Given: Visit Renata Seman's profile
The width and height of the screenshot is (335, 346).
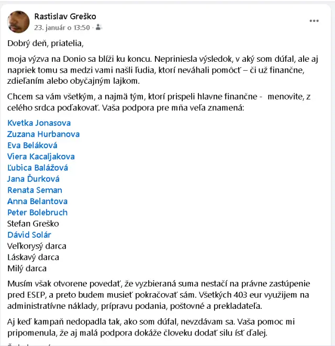Looking at the screenshot, I should pyautogui.click(x=35, y=190).
